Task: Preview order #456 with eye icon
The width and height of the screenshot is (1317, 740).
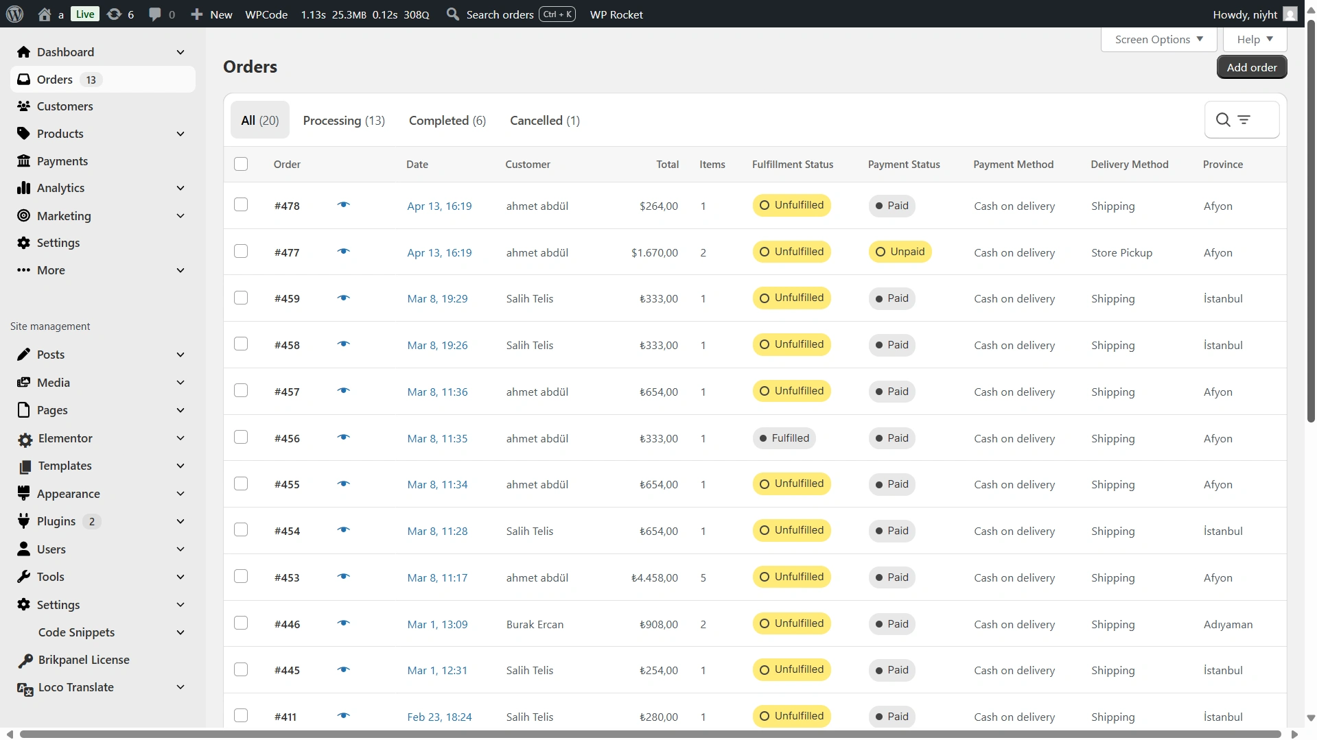Action: point(344,438)
